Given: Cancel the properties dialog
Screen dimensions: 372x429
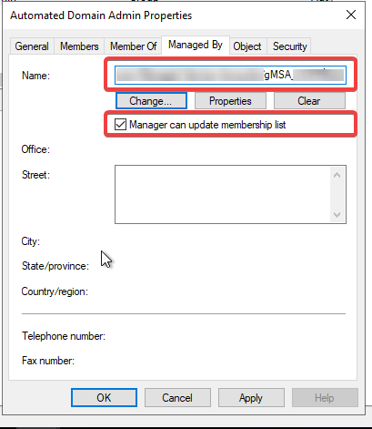Looking at the screenshot, I should pyautogui.click(x=177, y=398).
